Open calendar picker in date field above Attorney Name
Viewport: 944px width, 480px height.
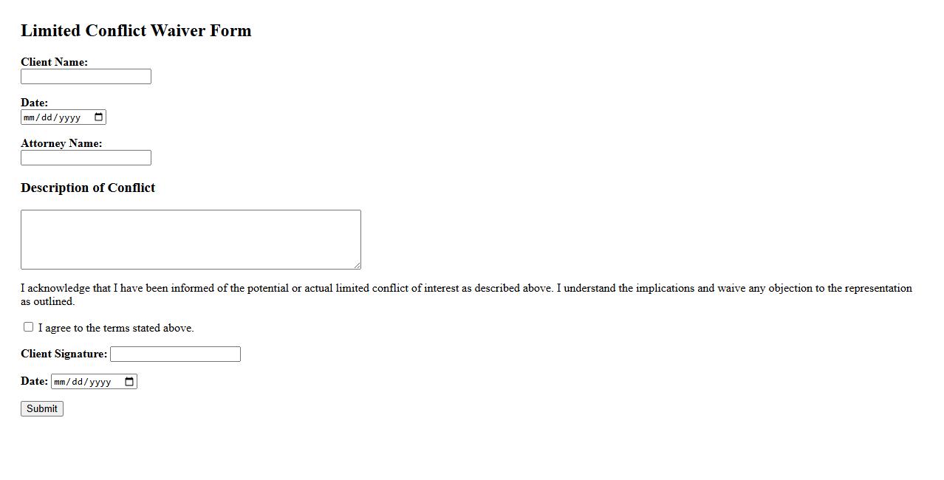tap(98, 117)
